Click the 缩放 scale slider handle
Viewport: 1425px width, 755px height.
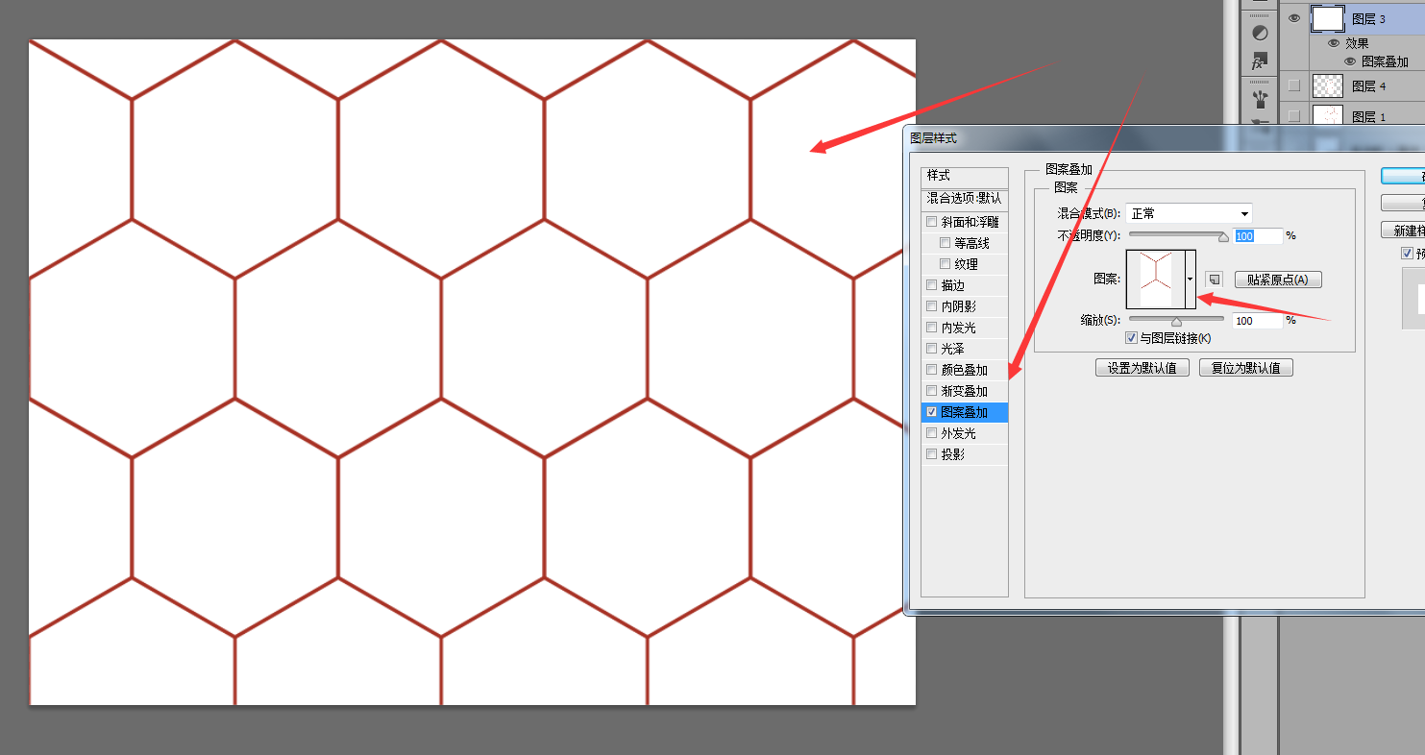[x=1176, y=321]
